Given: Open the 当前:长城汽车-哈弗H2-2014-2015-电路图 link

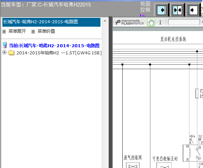Looking at the screenshot, I should (x=54, y=46).
